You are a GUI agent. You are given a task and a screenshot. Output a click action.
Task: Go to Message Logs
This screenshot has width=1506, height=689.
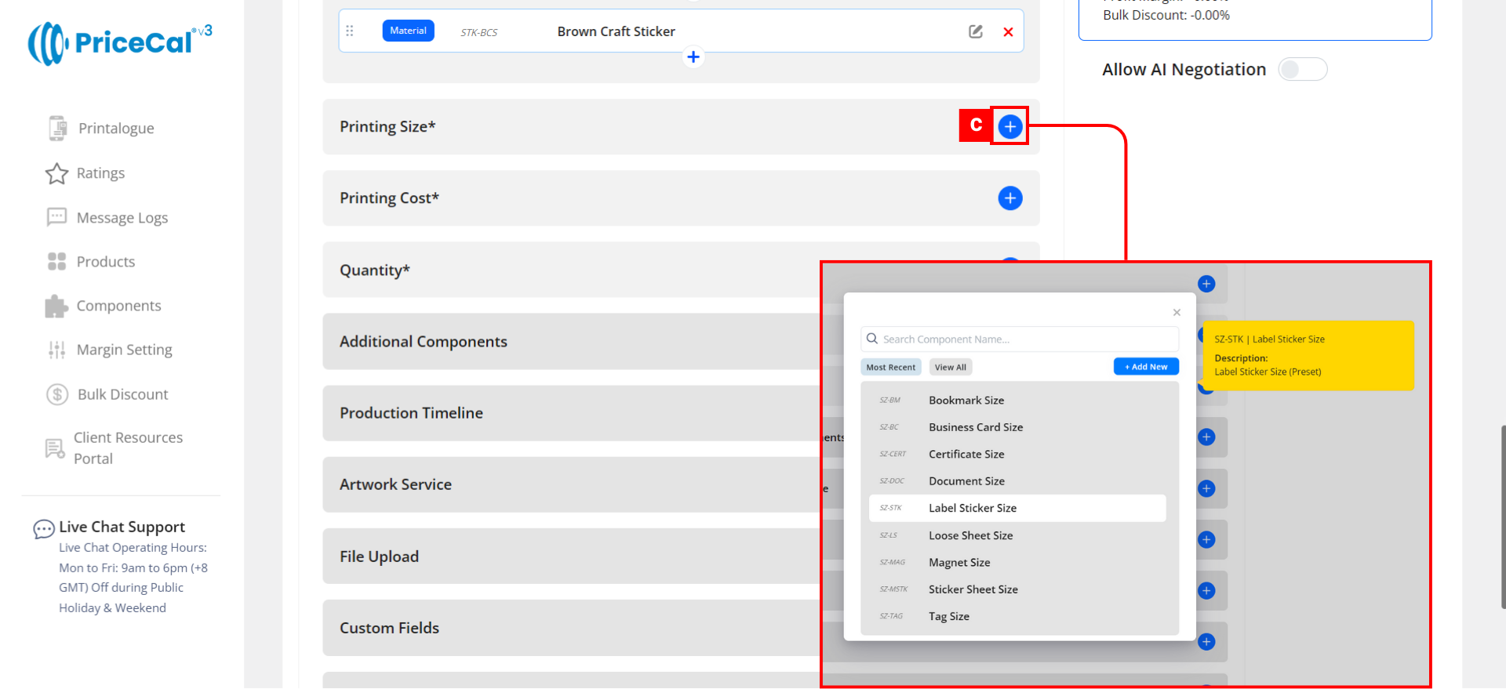(x=122, y=218)
